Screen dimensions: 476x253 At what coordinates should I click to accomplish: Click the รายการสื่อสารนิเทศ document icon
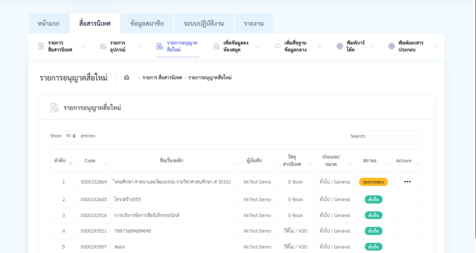[x=41, y=47]
